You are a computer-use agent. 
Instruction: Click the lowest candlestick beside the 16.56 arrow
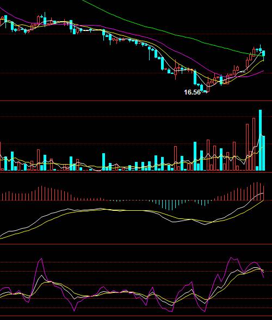pos(208,85)
